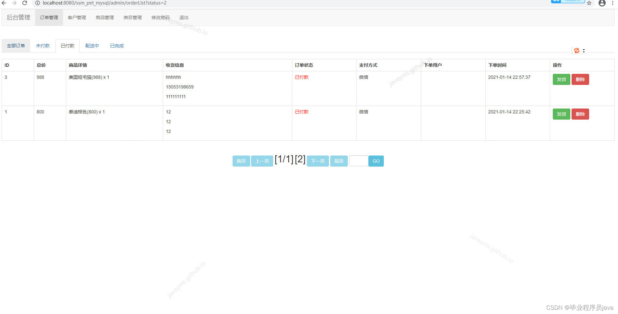Click the 下一页 next page button
The image size is (618, 314).
(x=318, y=161)
